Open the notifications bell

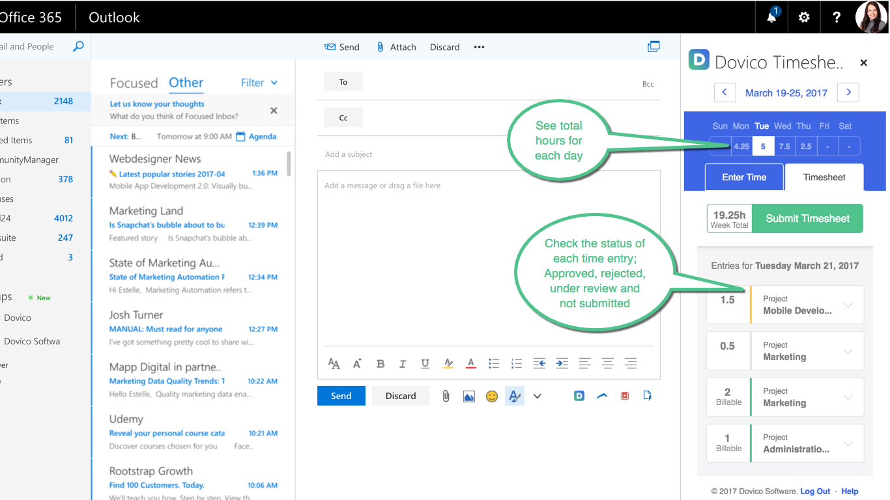tap(771, 17)
